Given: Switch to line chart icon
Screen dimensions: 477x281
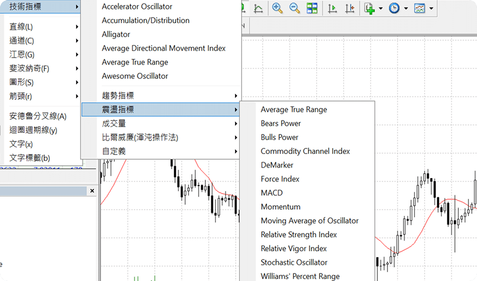Looking at the screenshot, I should [x=258, y=8].
